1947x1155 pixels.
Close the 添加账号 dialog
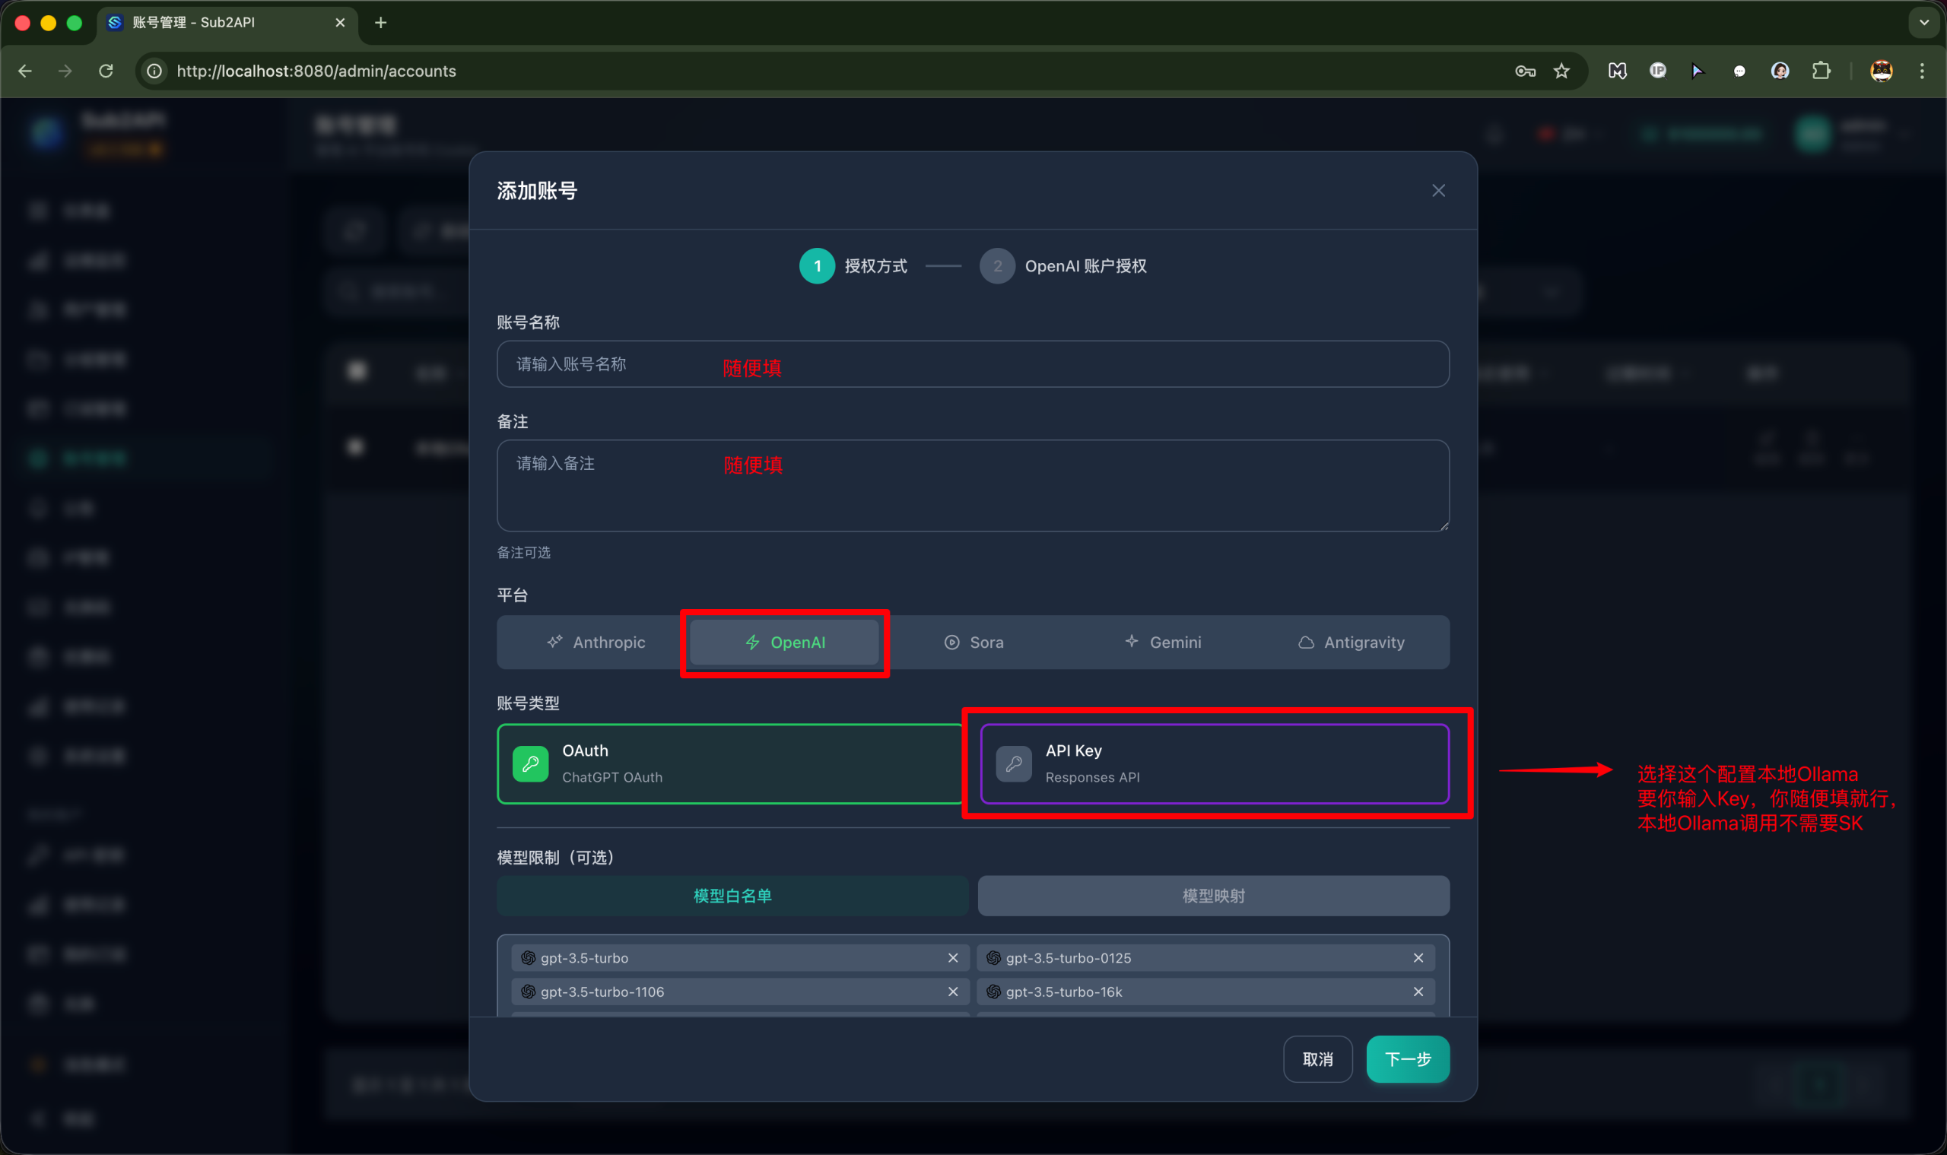pos(1438,191)
